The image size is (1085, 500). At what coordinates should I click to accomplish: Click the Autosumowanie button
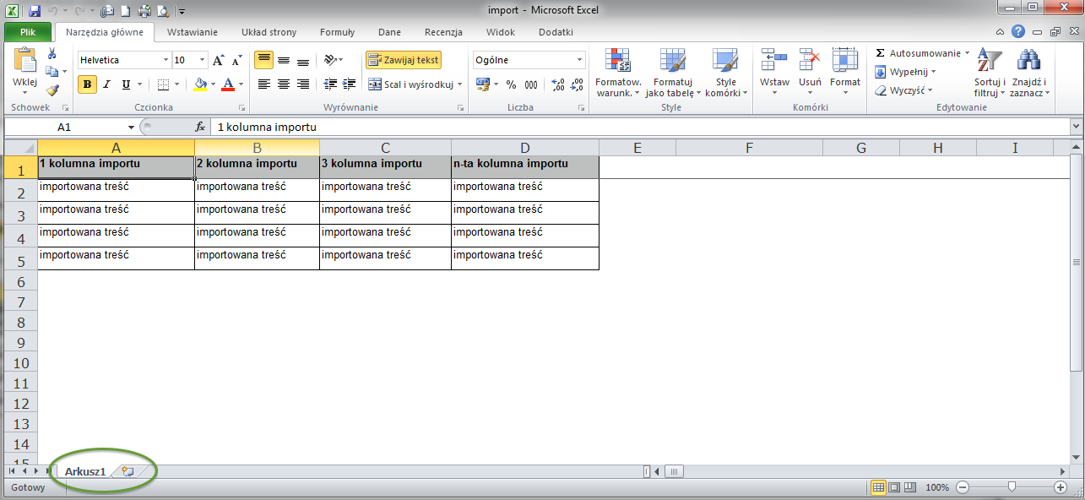921,53
